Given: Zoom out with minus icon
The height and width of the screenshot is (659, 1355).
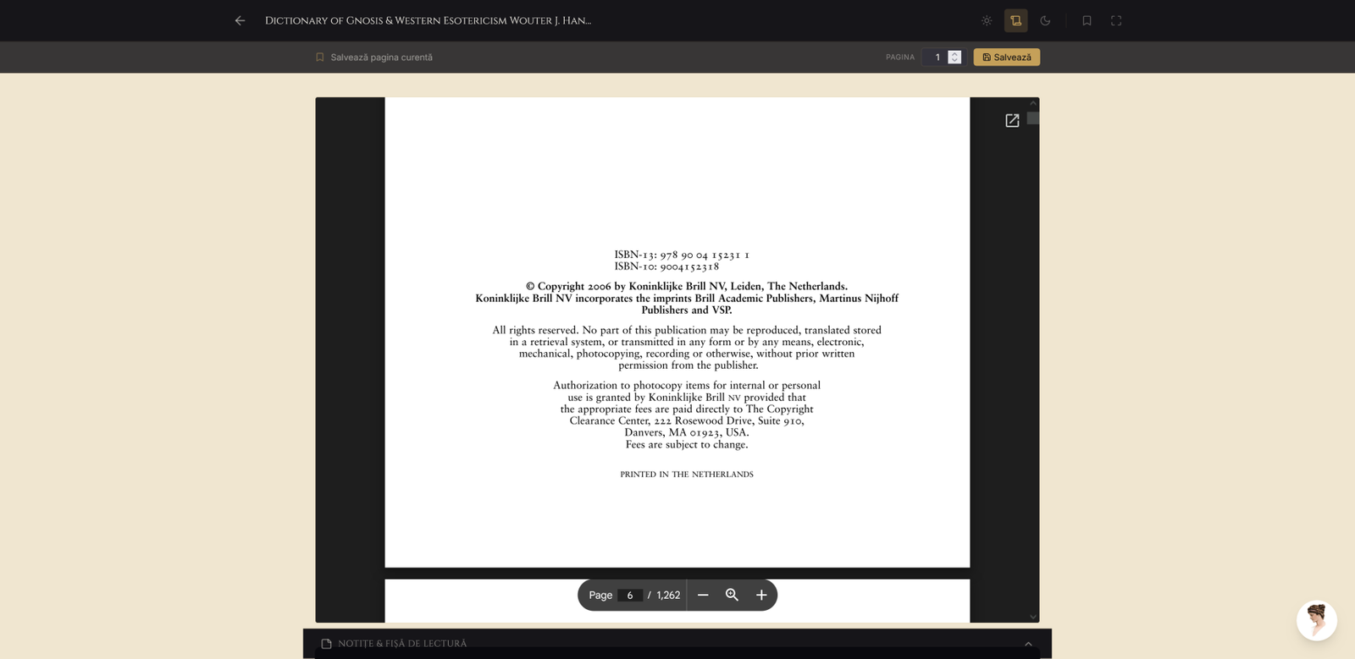Looking at the screenshot, I should [703, 595].
